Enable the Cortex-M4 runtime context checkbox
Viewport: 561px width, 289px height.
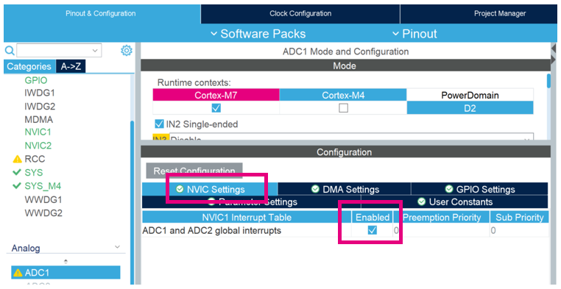click(344, 108)
